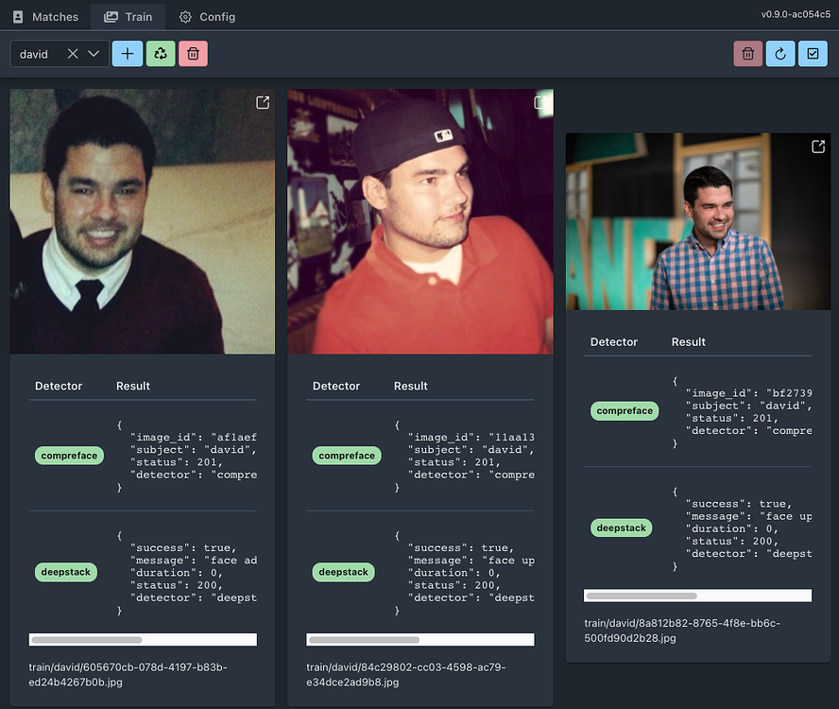
Task: Switch to the Matches tab
Action: pyautogui.click(x=44, y=16)
